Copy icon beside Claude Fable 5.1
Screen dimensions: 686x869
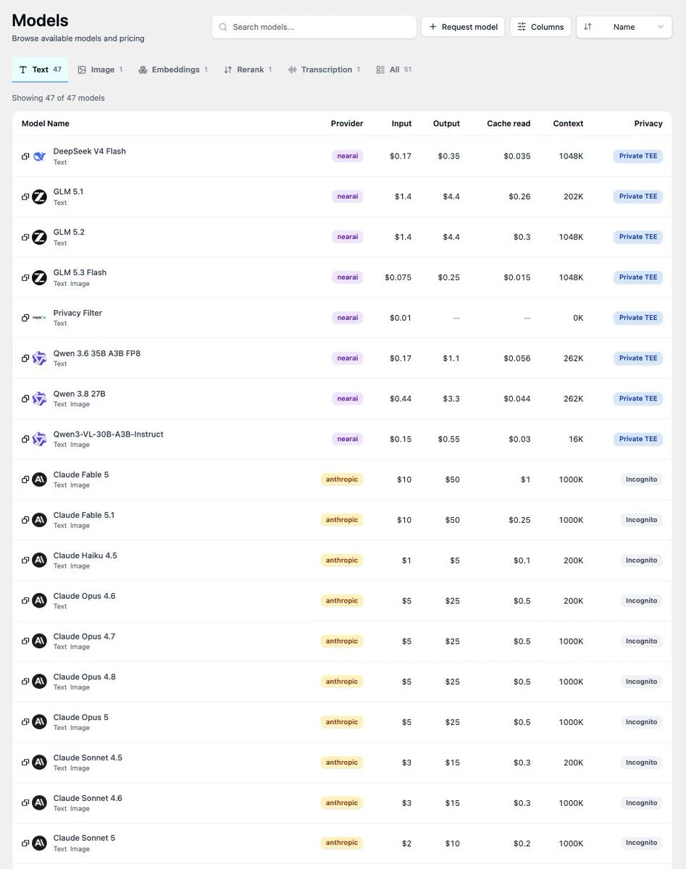pos(25,520)
